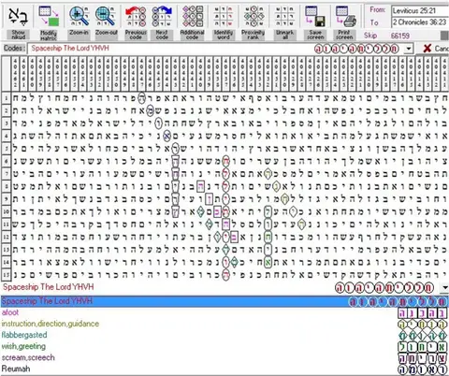
Task: Click the From label
Action: 377,10
